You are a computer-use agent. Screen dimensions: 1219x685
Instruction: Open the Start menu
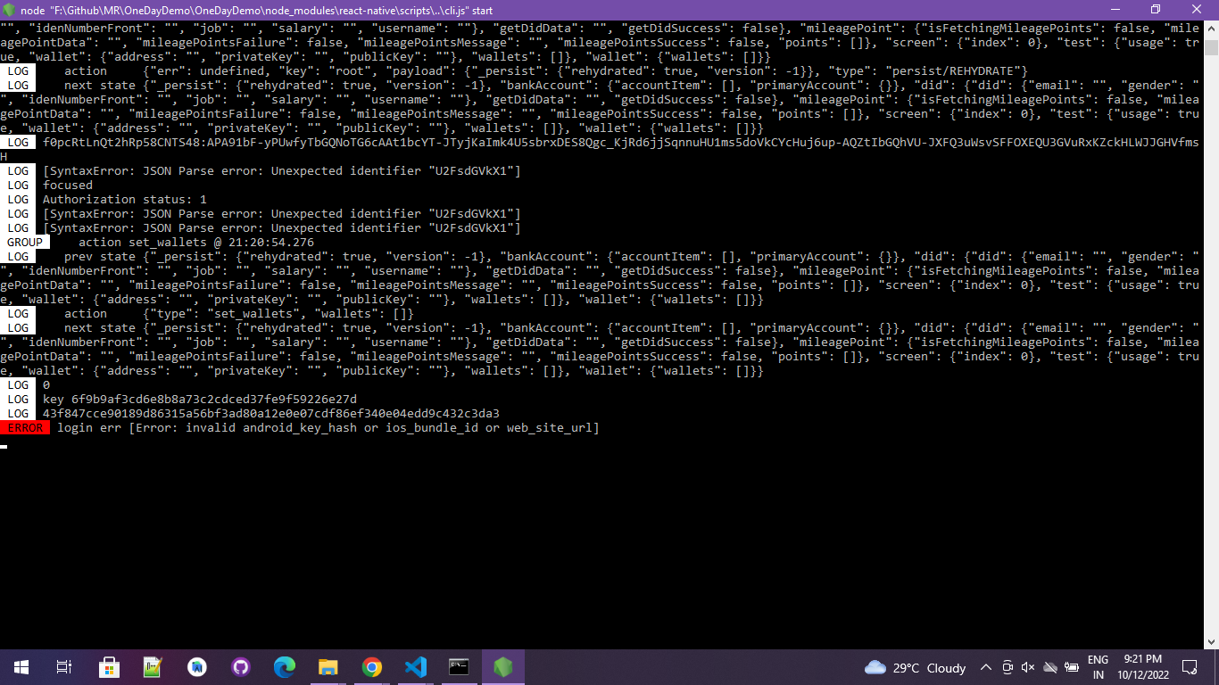[20, 666]
